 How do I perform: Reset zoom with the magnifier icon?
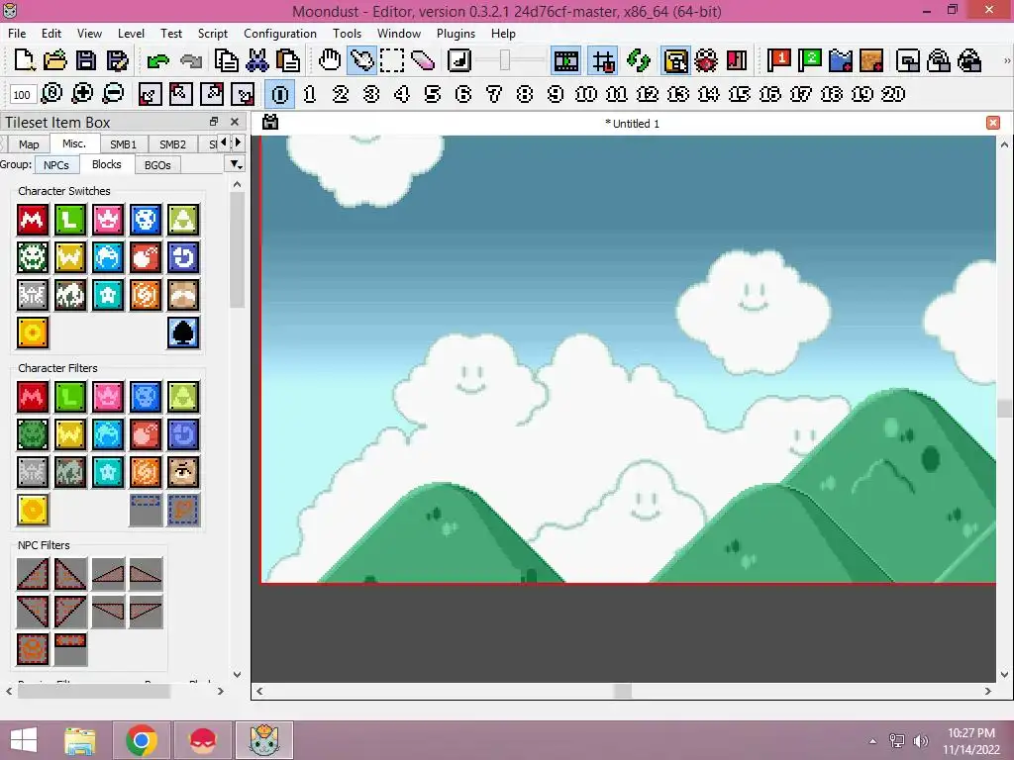pyautogui.click(x=51, y=94)
